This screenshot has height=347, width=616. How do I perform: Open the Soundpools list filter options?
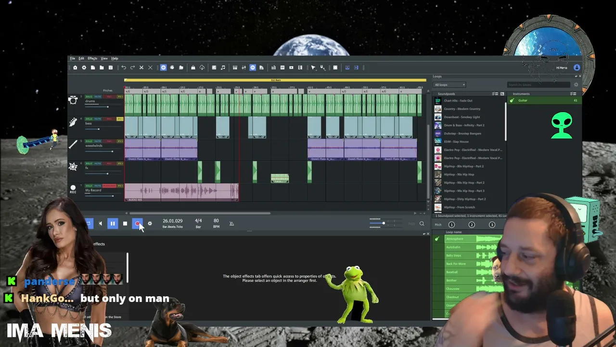point(495,93)
